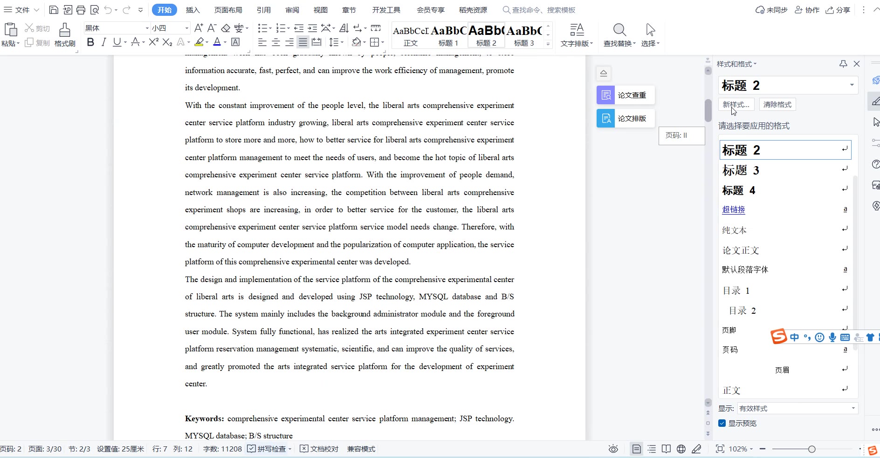Open the zoom percentage 102% dropdown
This screenshot has width=880, height=458.
(741, 449)
